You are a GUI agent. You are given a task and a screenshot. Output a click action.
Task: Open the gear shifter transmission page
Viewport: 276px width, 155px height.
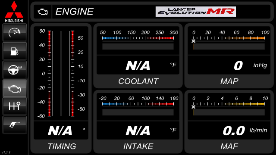[x=15, y=106]
